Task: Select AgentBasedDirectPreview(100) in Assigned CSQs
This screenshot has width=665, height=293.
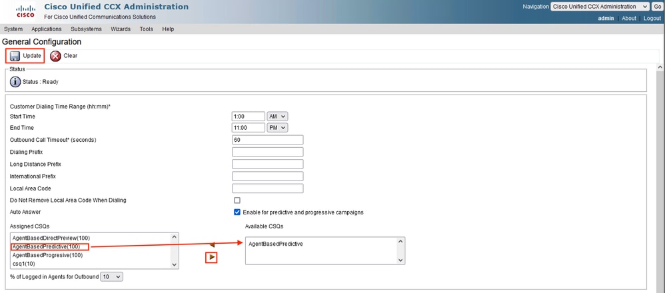Action: click(51, 238)
